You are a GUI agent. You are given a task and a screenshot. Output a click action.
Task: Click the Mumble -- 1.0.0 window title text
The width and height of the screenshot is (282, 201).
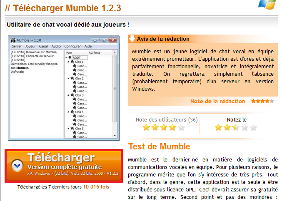tap(29, 40)
